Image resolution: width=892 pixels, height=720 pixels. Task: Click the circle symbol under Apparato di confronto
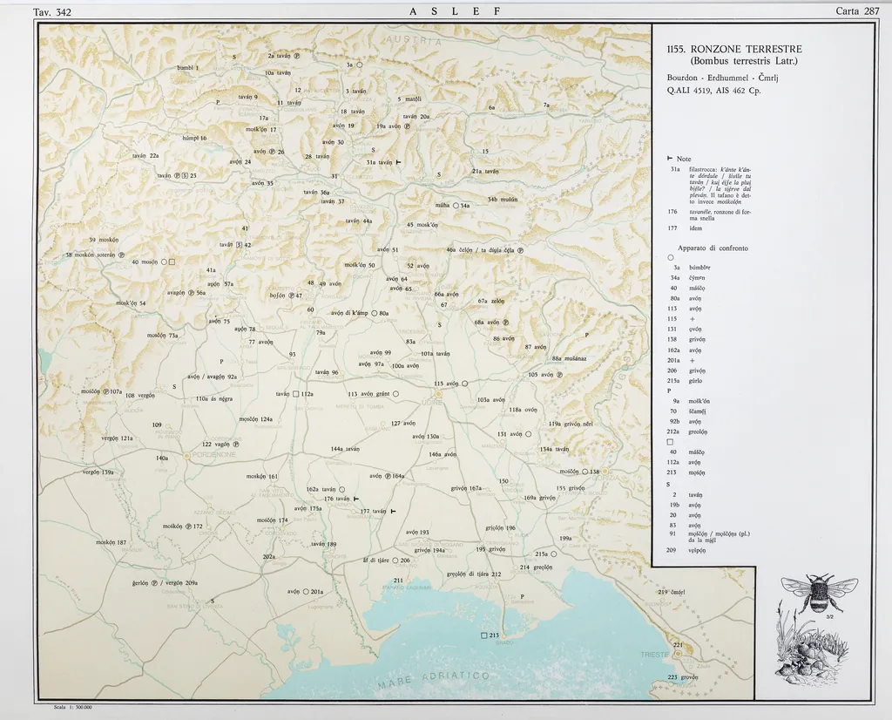pyautogui.click(x=670, y=257)
